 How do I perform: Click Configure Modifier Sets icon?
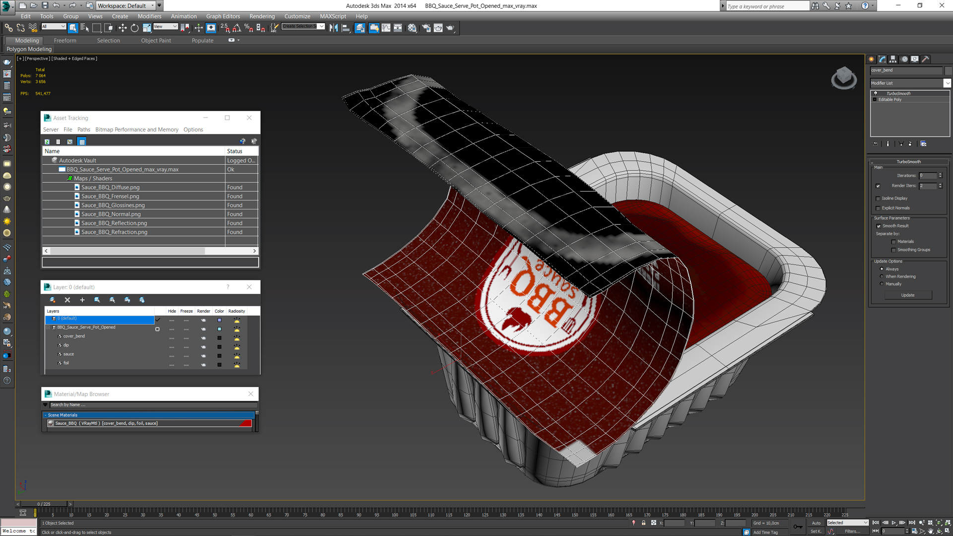coord(924,143)
